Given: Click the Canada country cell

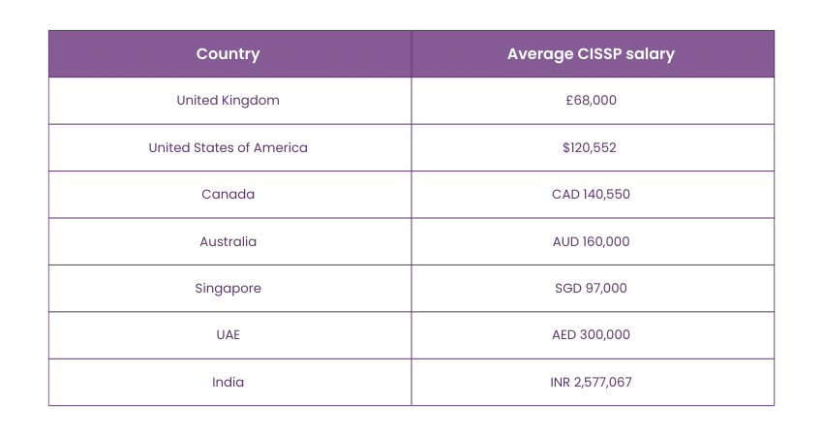Looking at the screenshot, I should coord(229,195).
